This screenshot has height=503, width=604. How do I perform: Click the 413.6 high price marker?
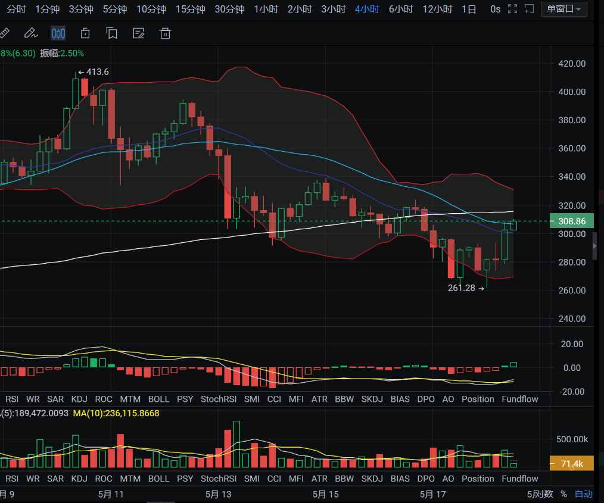tap(94, 72)
